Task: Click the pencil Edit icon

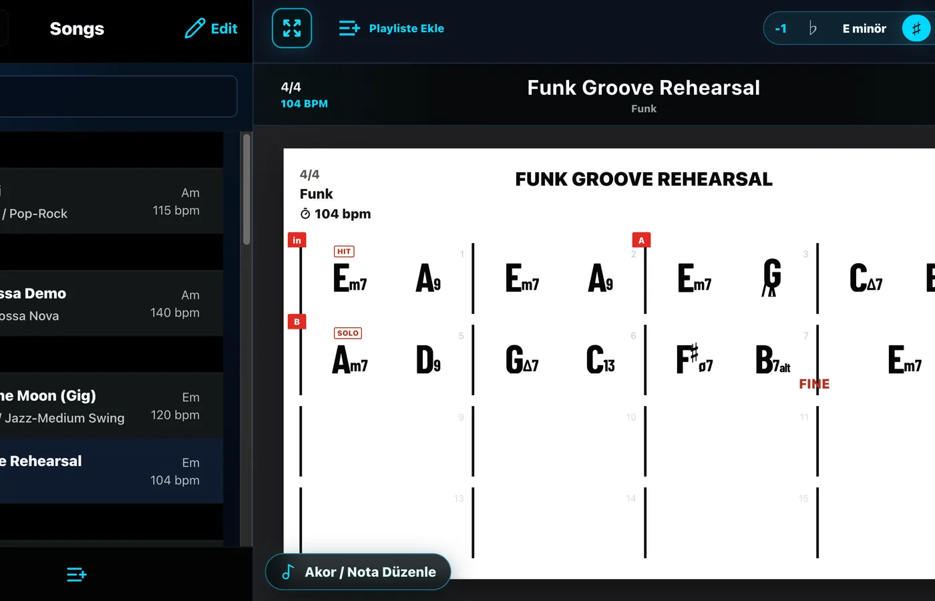Action: pos(194,28)
